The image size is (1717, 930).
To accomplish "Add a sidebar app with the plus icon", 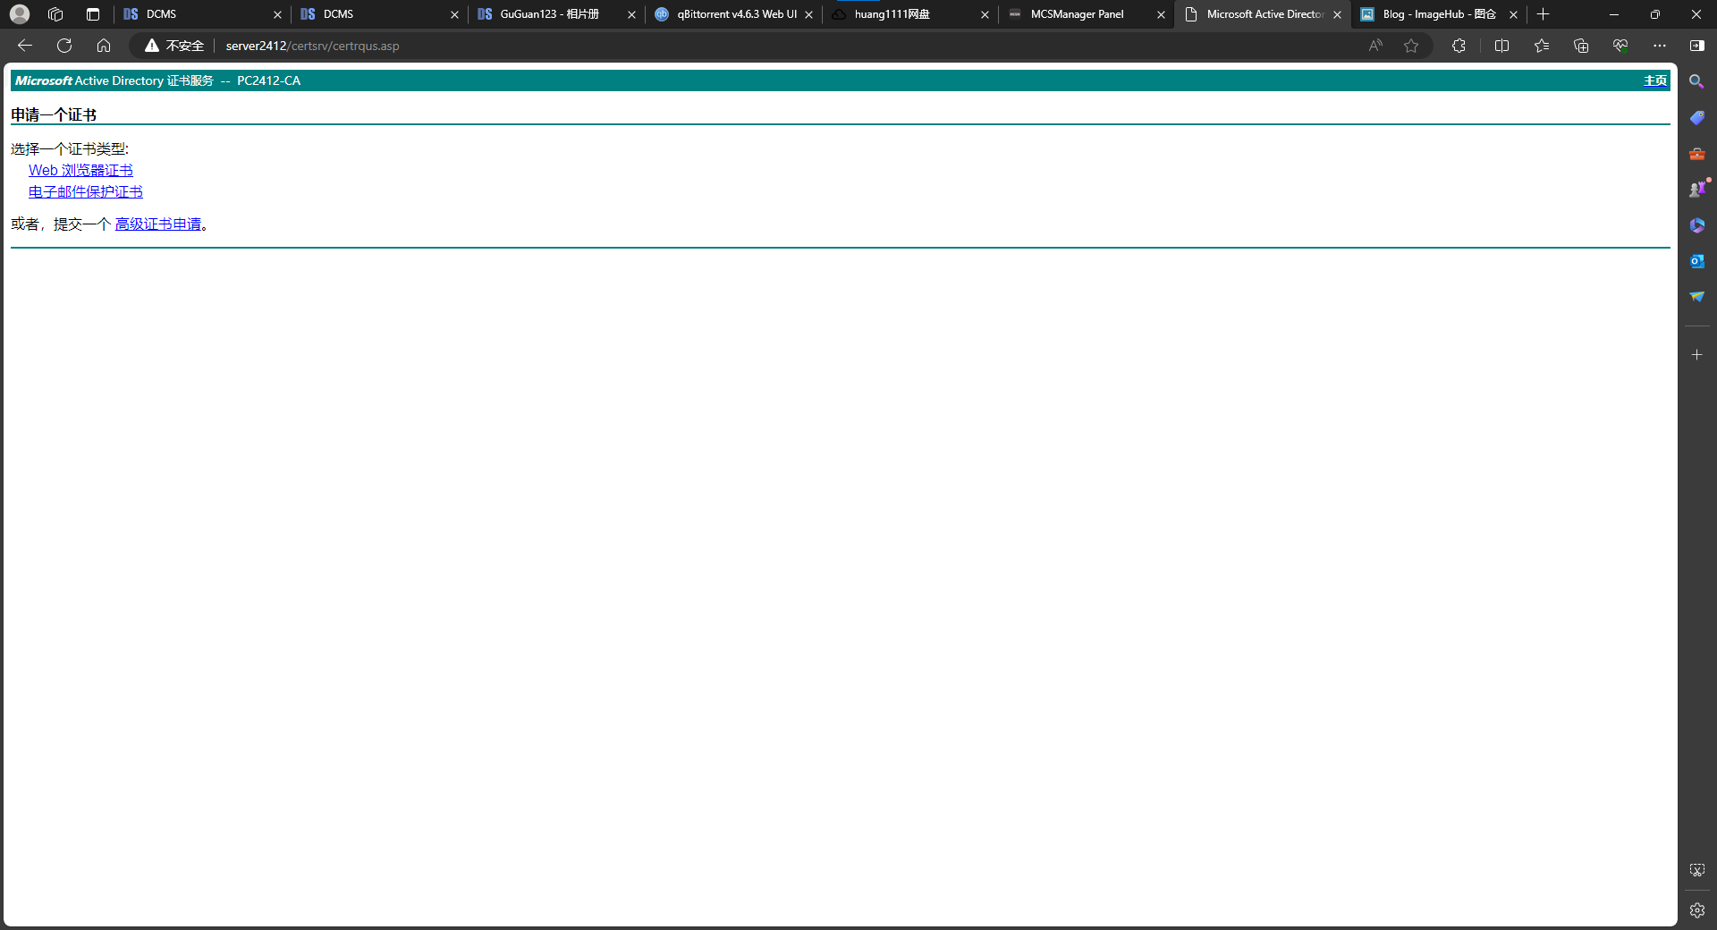I will point(1696,355).
